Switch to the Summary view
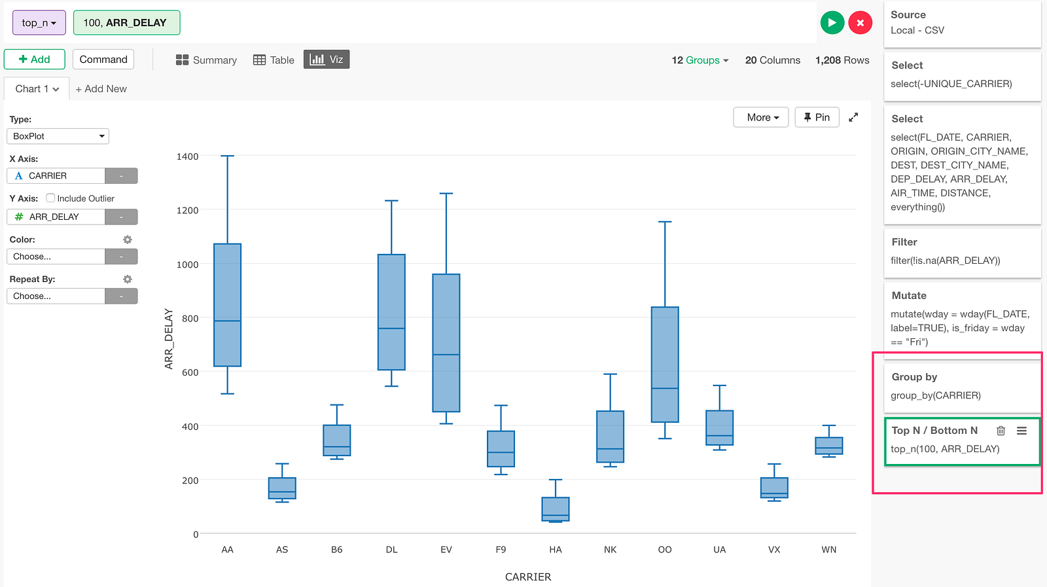 pos(206,60)
